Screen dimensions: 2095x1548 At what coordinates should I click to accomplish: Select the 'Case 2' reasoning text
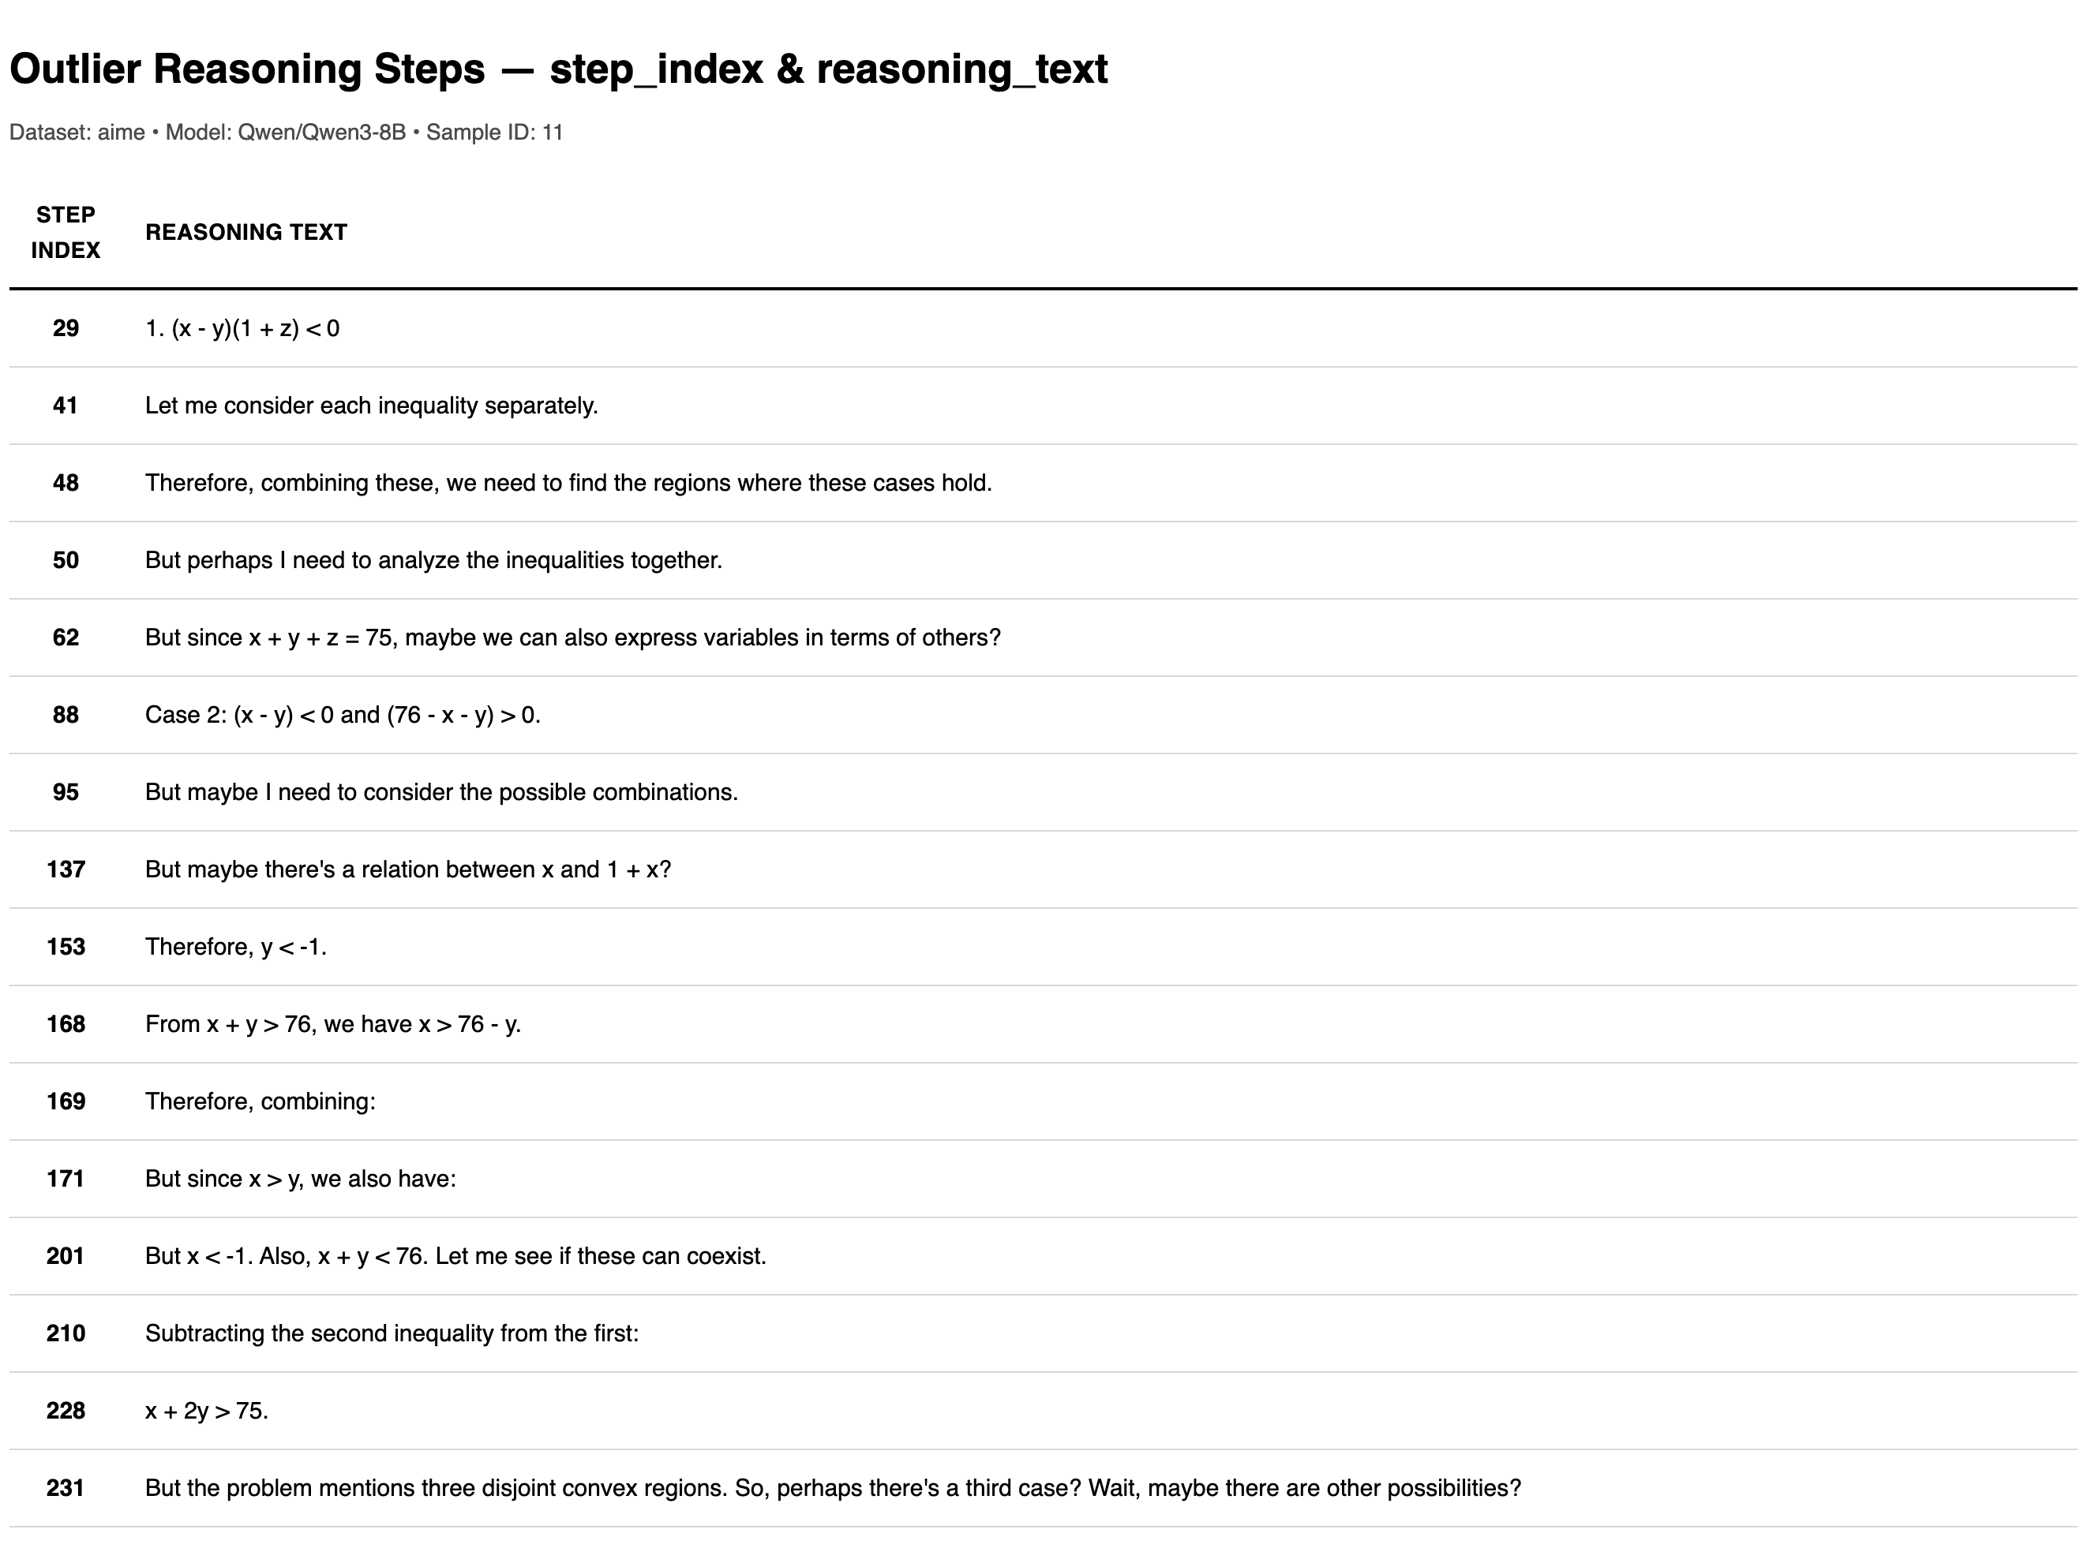tap(342, 715)
